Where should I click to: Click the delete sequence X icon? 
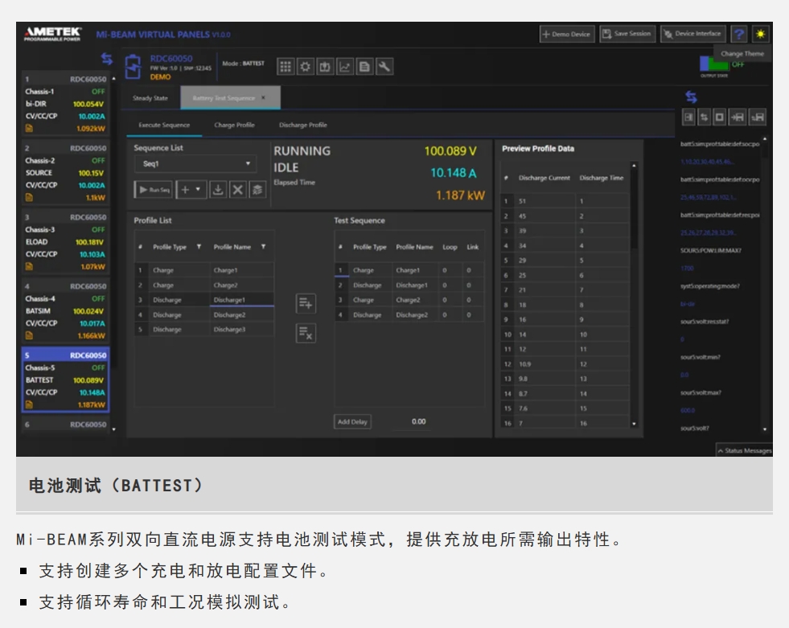237,190
